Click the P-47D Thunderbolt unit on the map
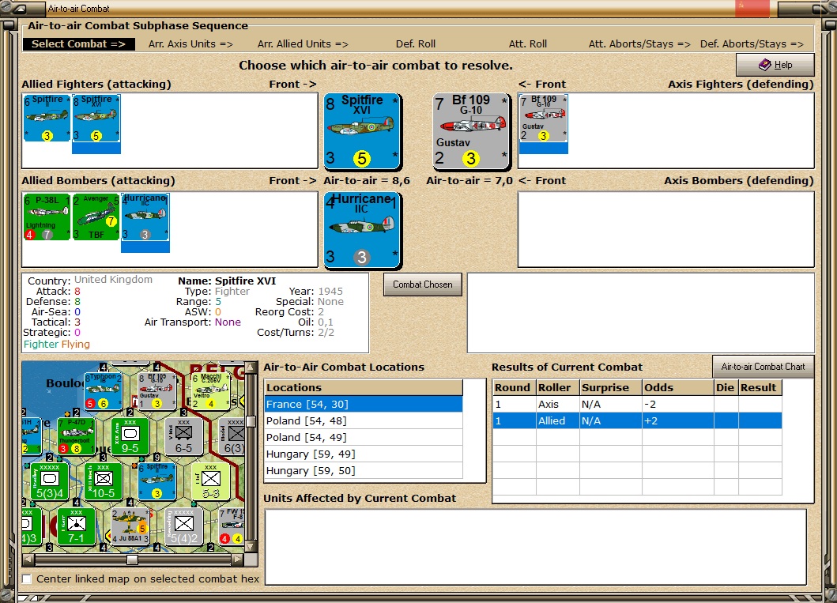Viewport: 837px width, 603px height. point(77,436)
